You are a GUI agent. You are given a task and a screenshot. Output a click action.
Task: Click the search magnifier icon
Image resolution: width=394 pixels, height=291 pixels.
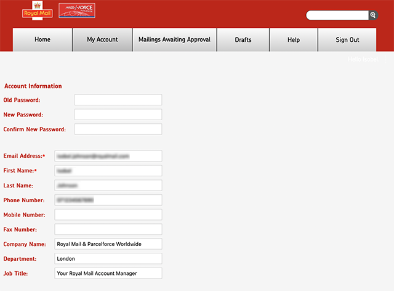(x=372, y=15)
